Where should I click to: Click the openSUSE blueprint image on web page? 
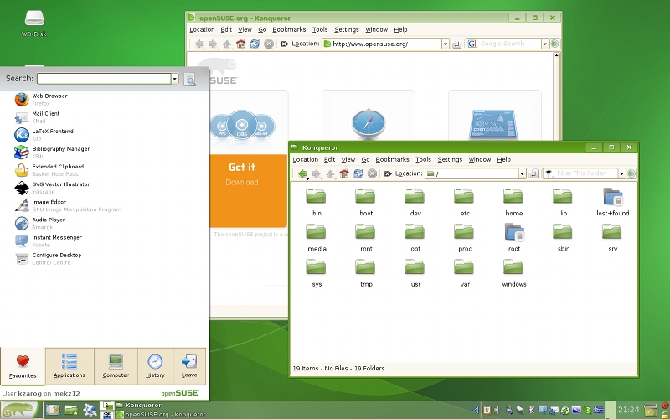click(x=493, y=124)
